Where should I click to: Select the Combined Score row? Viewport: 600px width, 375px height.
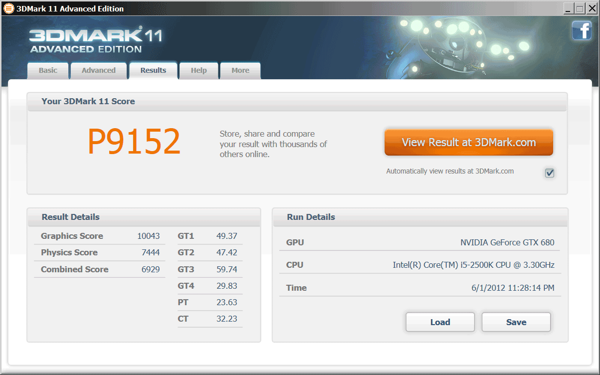coord(100,269)
